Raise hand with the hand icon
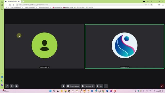This screenshot has height=93, width=165. 63,86
